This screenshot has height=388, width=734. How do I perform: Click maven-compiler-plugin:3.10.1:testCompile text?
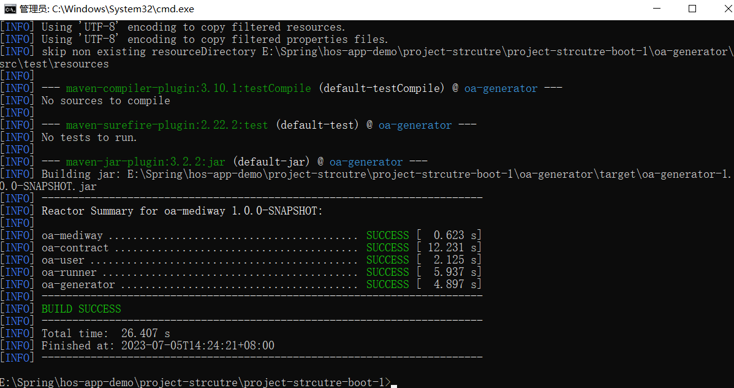point(188,88)
